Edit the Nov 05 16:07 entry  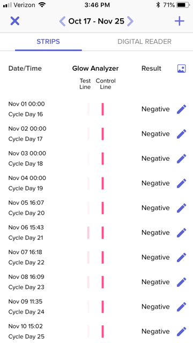181,208
